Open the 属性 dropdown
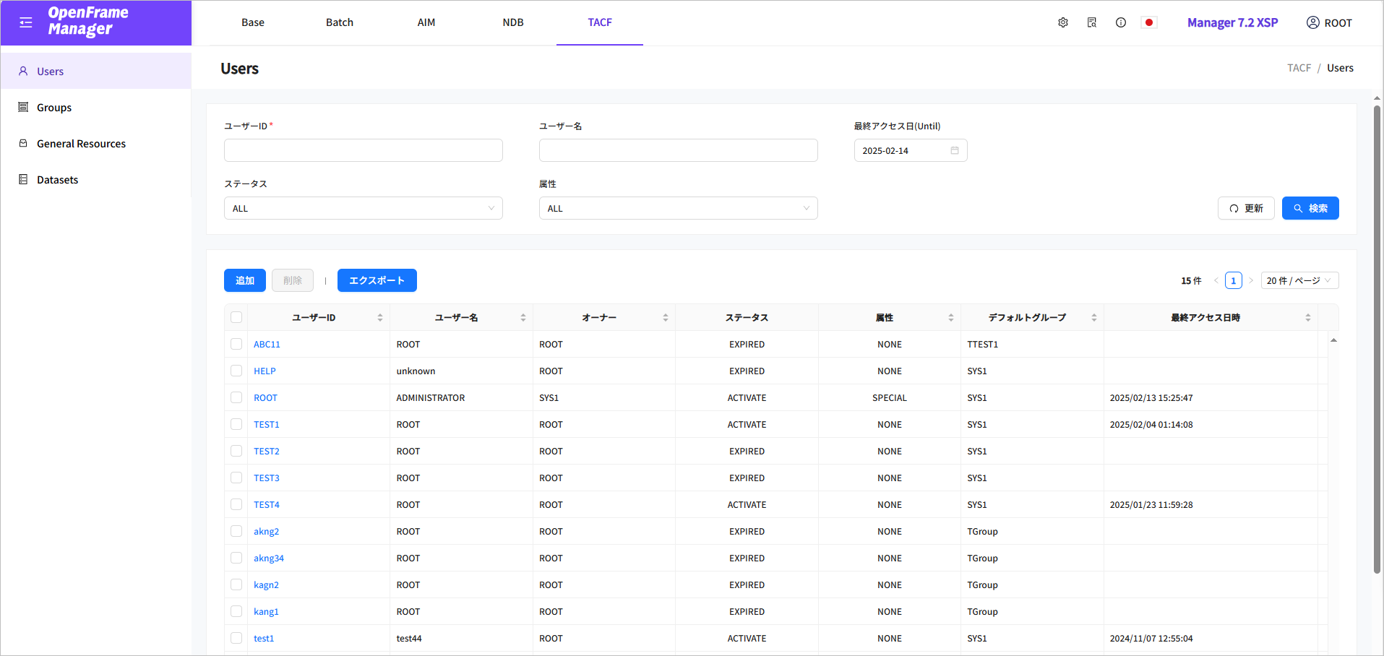1384x656 pixels. [678, 208]
